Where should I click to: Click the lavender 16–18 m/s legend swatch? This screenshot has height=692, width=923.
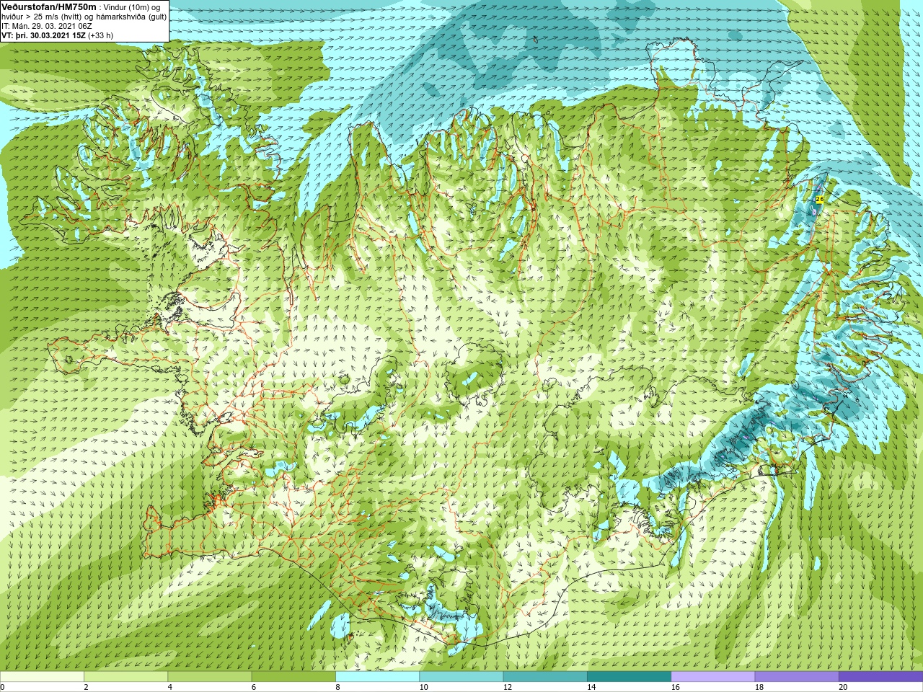pos(712,677)
